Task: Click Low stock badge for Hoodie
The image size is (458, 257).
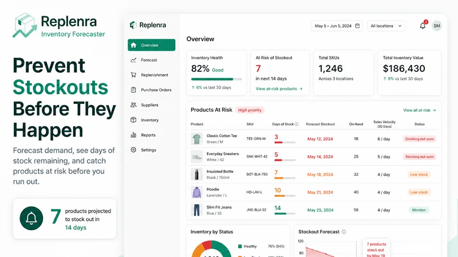Action: coord(419,192)
